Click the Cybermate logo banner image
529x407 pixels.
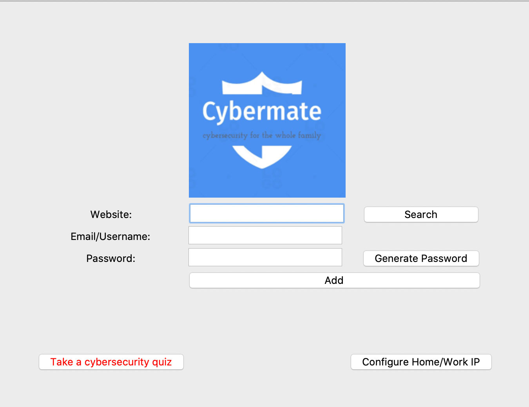267,120
